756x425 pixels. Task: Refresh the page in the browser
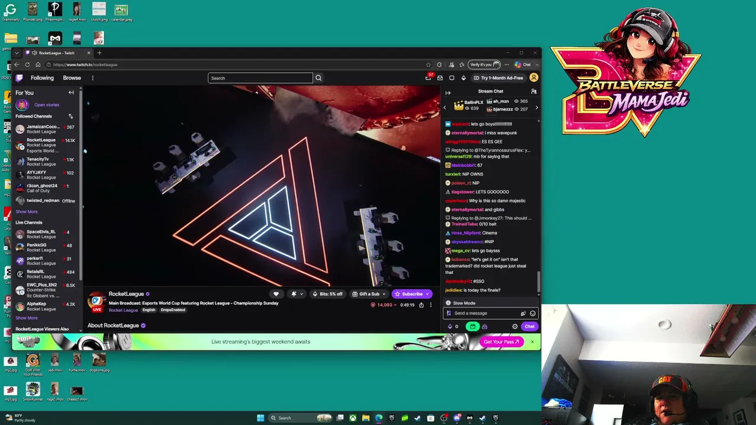(27, 65)
